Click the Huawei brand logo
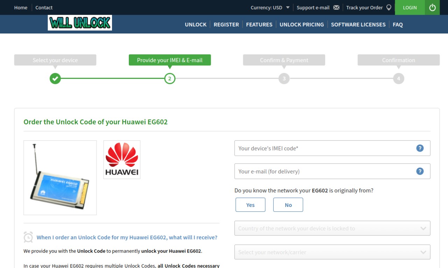The height and width of the screenshot is (268, 448). tap(122, 159)
